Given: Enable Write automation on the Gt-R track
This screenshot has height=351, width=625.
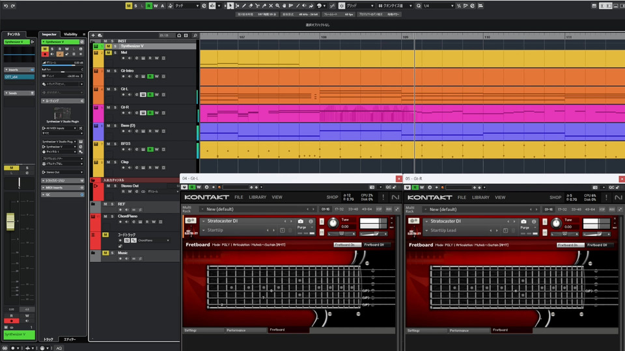Looking at the screenshot, I should click(x=157, y=113).
